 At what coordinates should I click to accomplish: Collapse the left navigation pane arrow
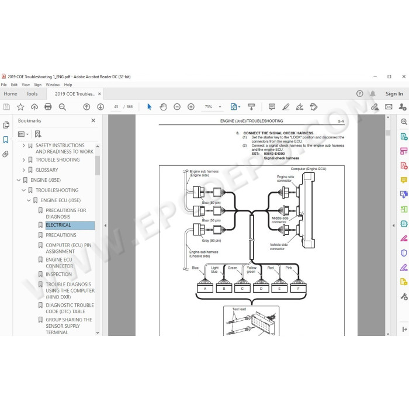[105, 226]
